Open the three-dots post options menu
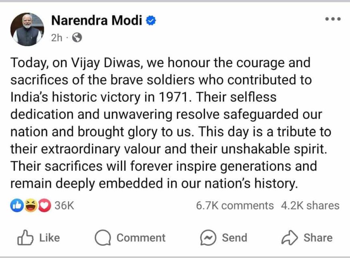Screen dimensions: 350x258 (333, 19)
